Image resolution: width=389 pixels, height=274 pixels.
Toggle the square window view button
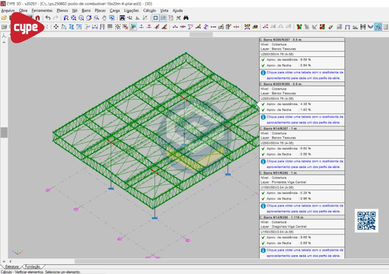pos(155,18)
